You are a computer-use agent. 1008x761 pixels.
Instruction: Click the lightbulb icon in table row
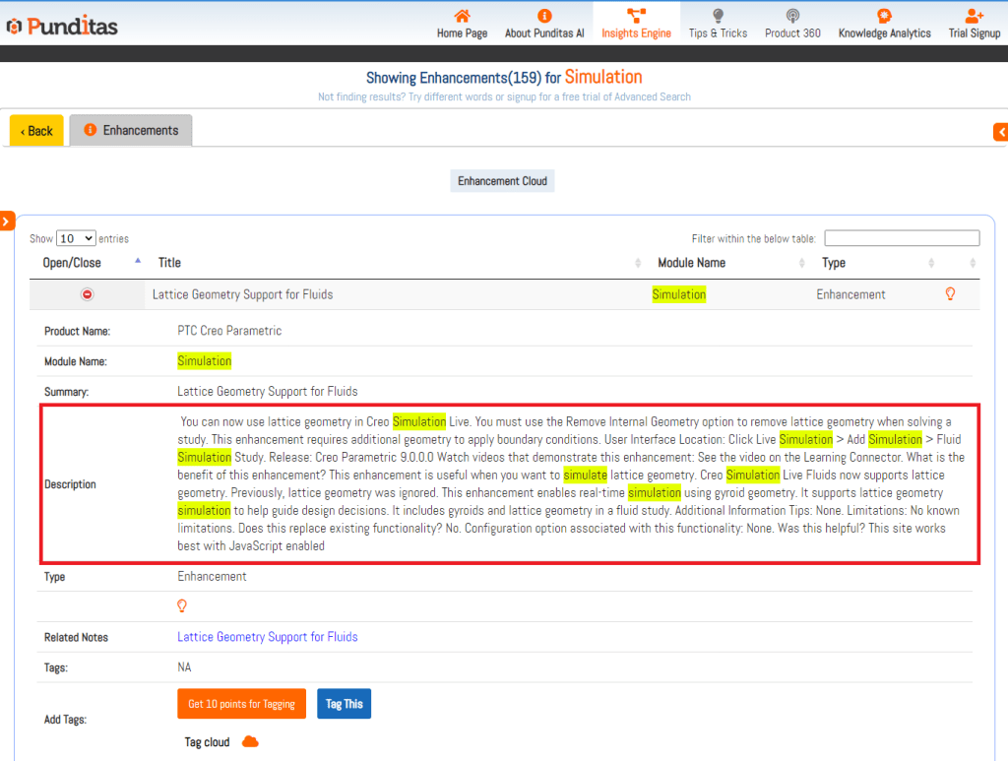click(x=950, y=294)
